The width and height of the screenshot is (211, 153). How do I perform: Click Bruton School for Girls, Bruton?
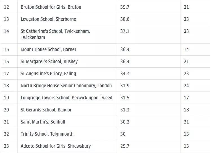coord(51,7)
